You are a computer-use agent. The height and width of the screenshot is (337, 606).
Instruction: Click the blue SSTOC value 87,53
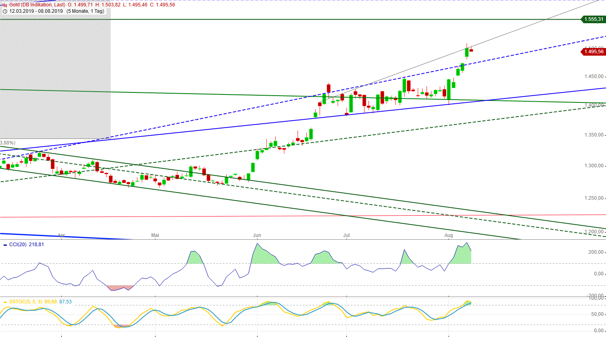tap(65, 302)
